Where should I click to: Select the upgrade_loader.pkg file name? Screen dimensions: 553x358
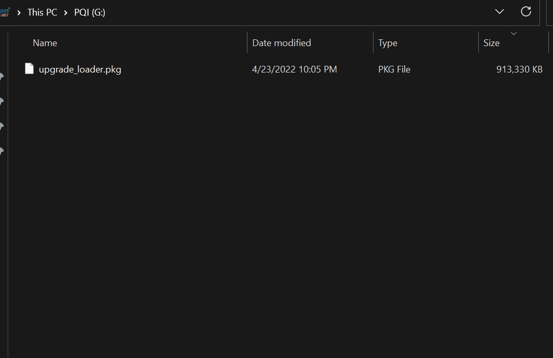[80, 69]
